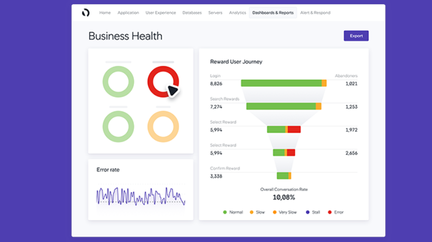This screenshot has height=242, width=432.
Task: Open the Home menu item
Action: tap(105, 12)
